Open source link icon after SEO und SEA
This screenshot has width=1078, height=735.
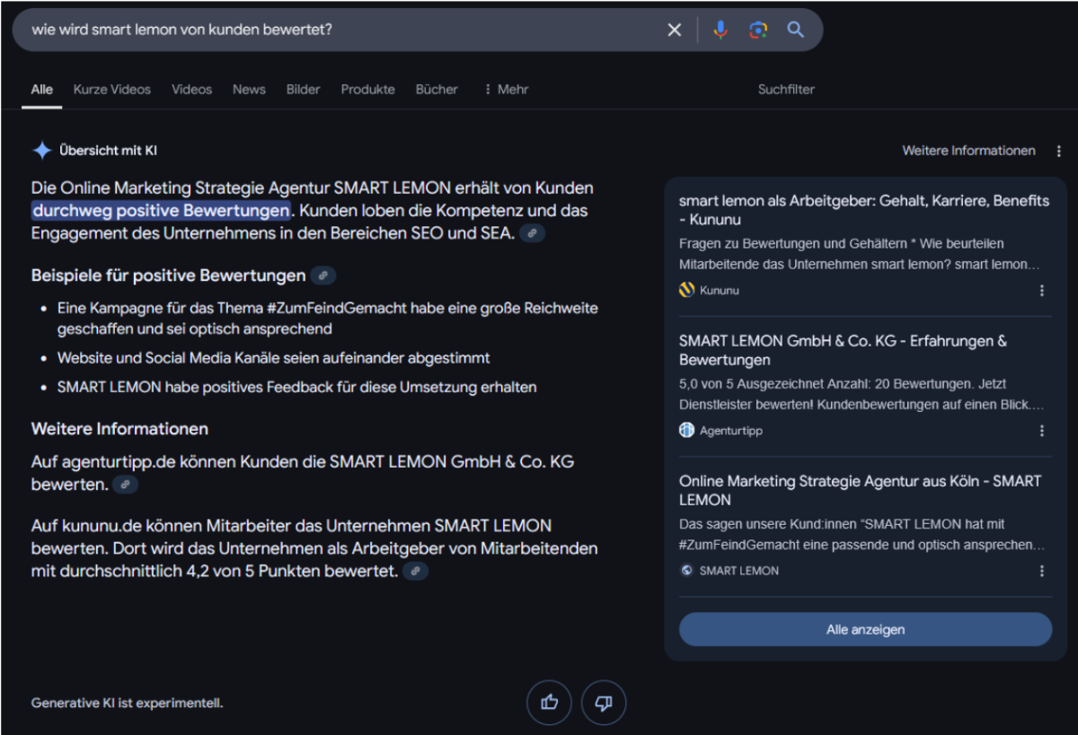pos(532,233)
